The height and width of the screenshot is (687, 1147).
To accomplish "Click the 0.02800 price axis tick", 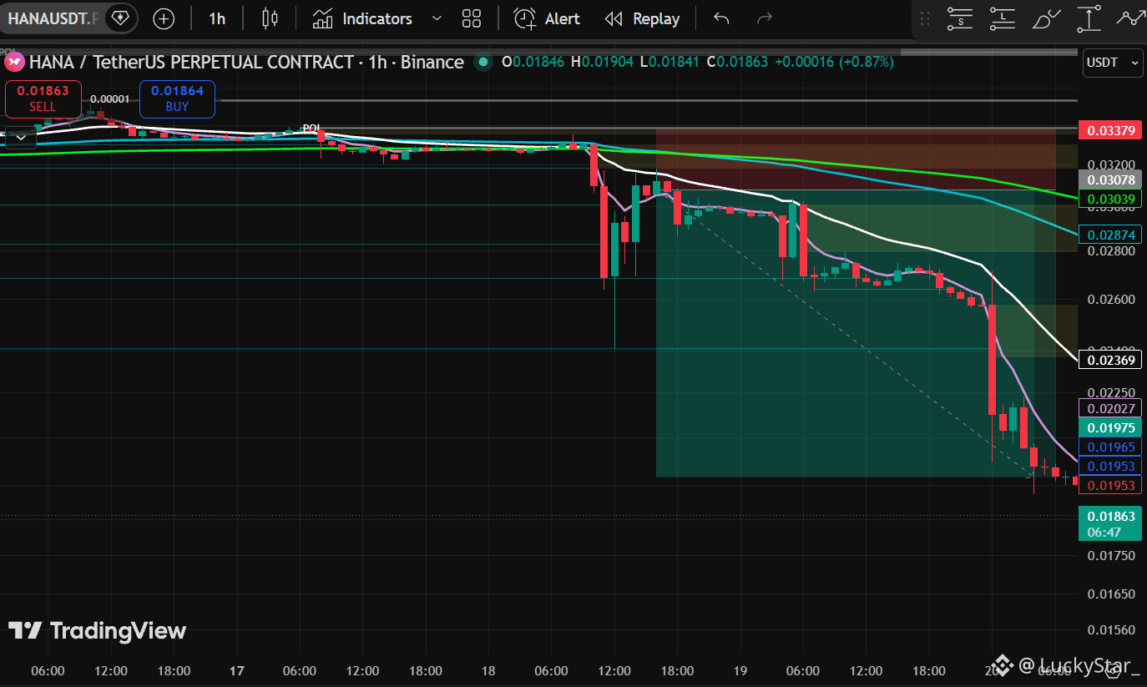I will tap(1110, 250).
